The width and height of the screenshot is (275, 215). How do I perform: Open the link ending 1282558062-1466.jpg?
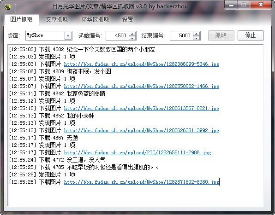(142, 86)
